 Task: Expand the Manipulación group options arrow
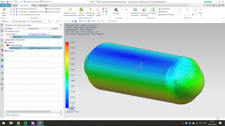pos(173,18)
